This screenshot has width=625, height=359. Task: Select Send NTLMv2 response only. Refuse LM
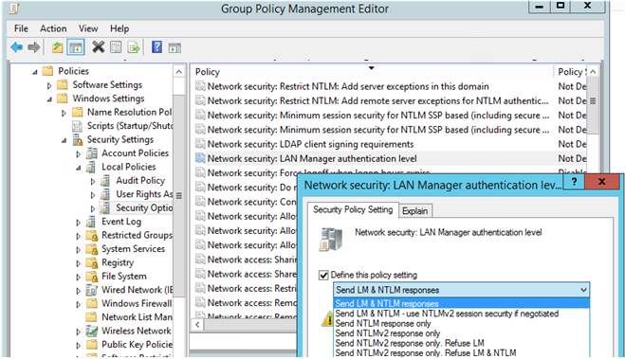[x=462, y=343]
